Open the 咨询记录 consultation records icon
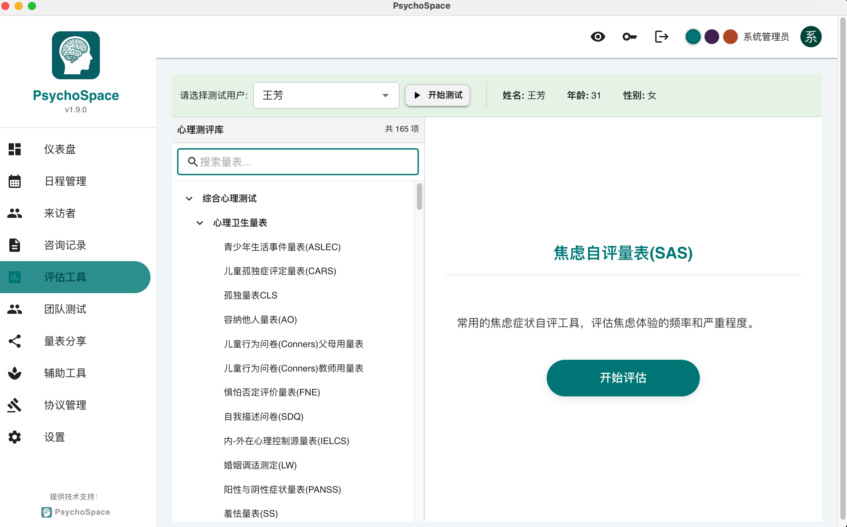Image resolution: width=847 pixels, height=527 pixels. pos(14,245)
